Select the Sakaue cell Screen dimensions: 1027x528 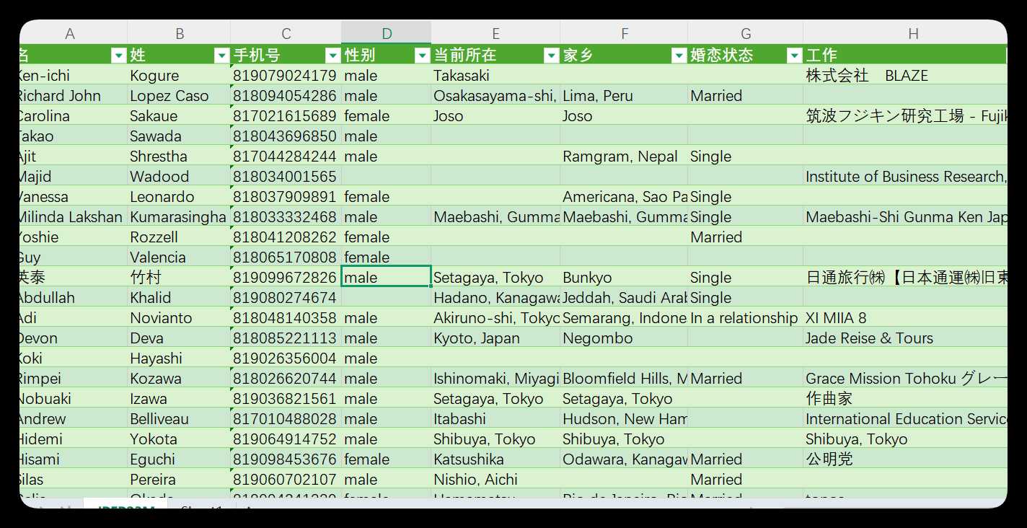(179, 115)
